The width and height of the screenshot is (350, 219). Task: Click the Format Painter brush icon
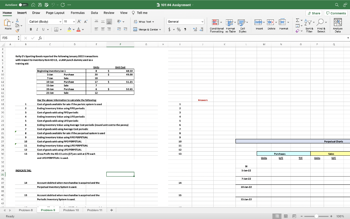point(17,30)
